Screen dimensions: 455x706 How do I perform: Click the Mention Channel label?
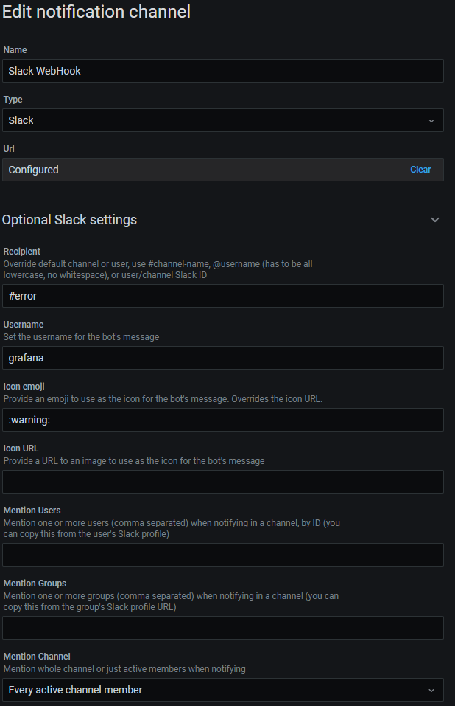[37, 657]
